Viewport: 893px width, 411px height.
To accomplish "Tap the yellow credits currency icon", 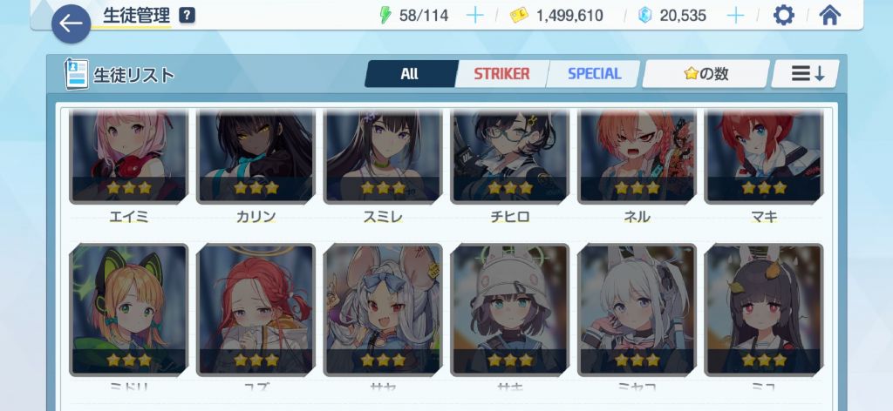I will [x=518, y=16].
